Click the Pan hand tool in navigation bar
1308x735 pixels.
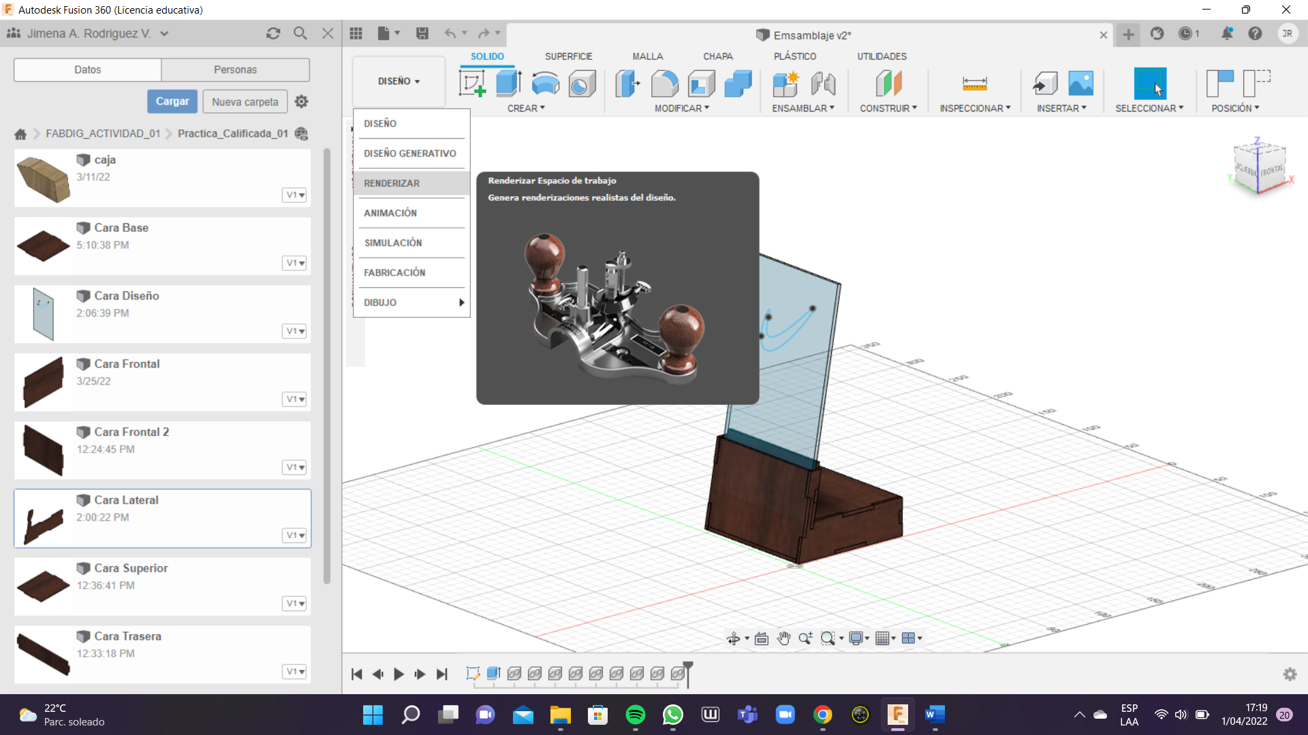pyautogui.click(x=783, y=638)
